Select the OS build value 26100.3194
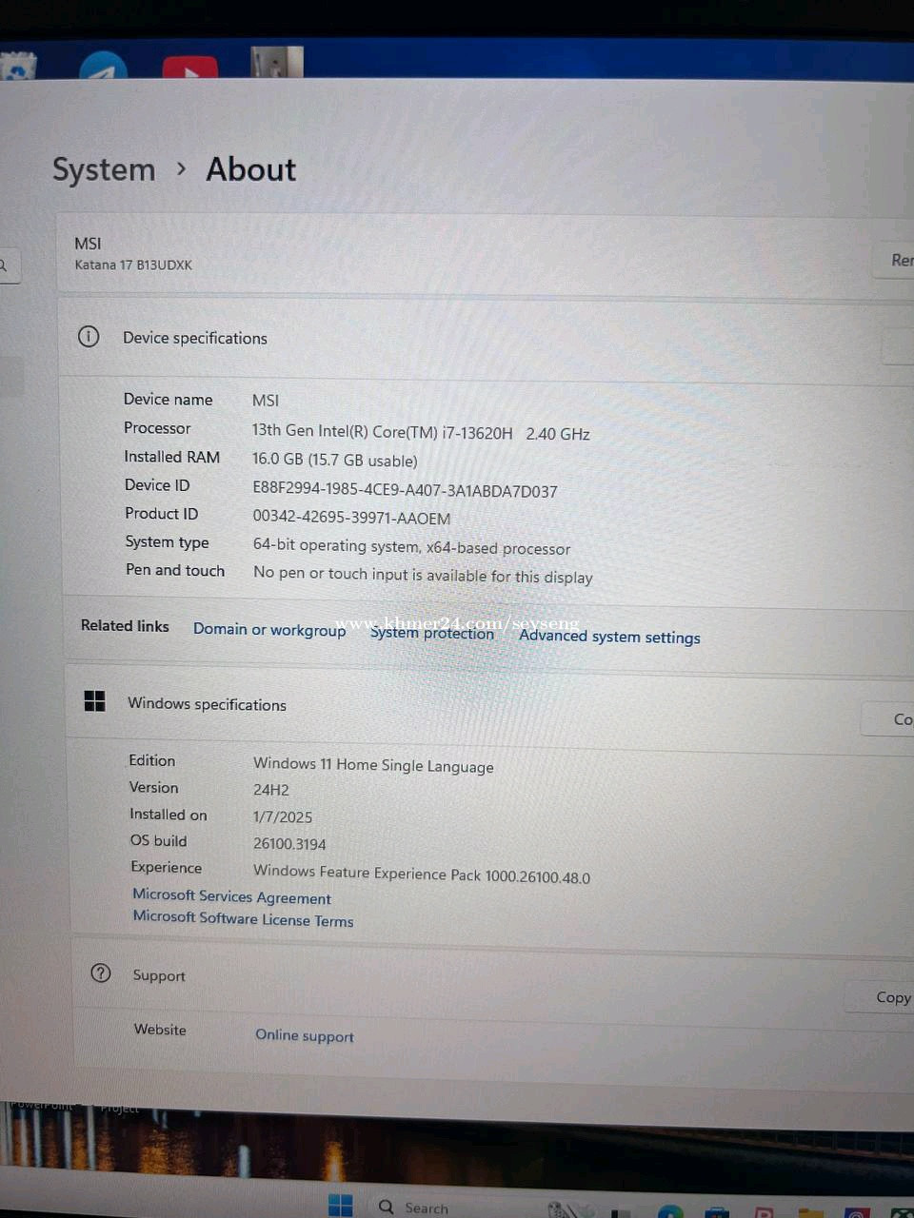 [289, 844]
